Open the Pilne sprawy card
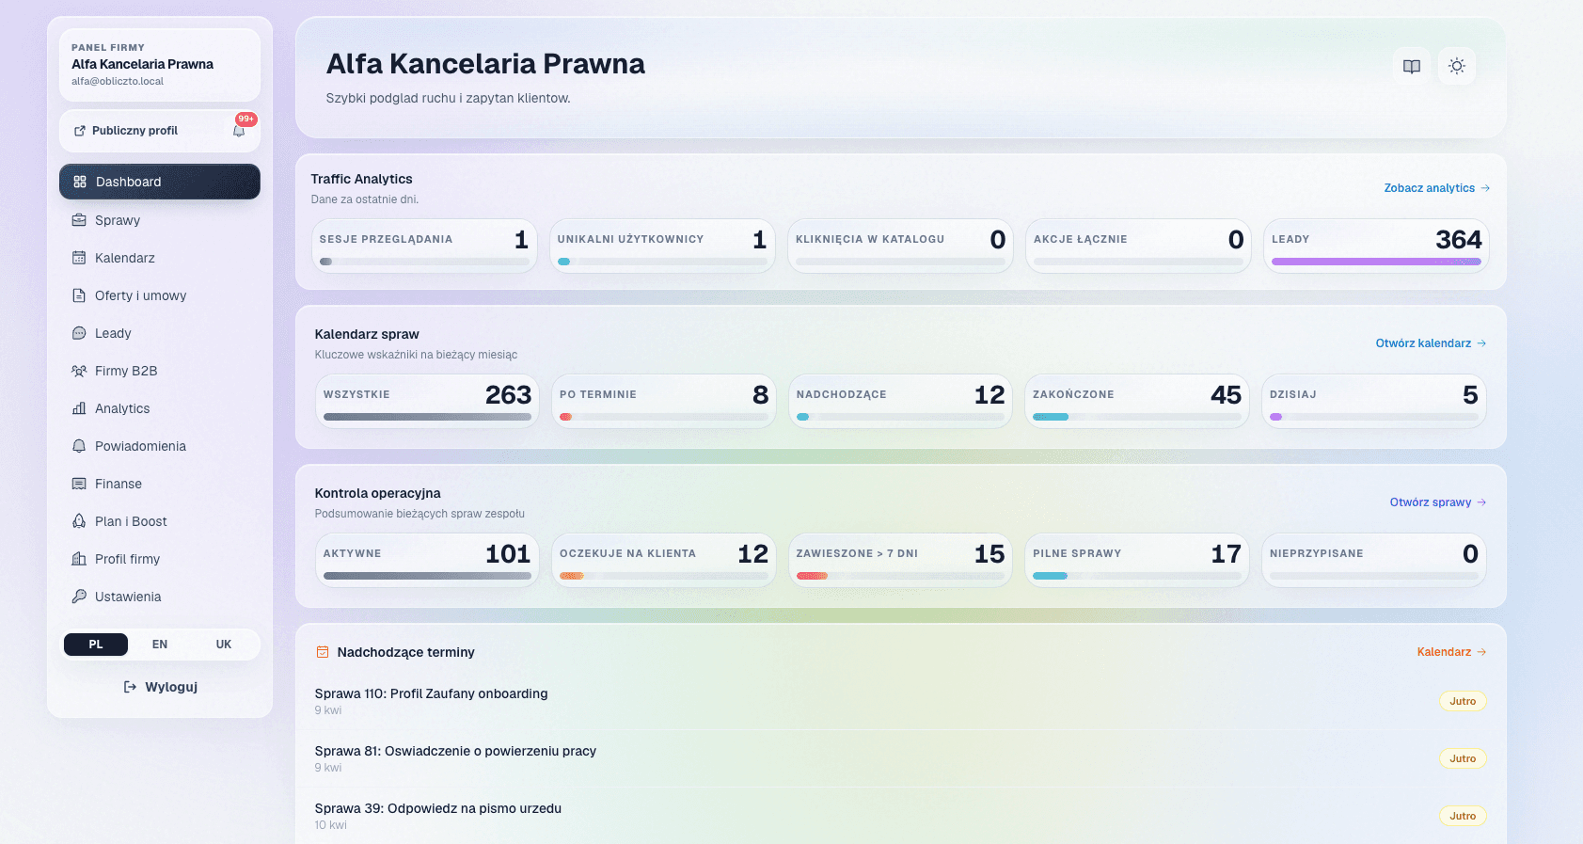The width and height of the screenshot is (1583, 844). [x=1136, y=561]
